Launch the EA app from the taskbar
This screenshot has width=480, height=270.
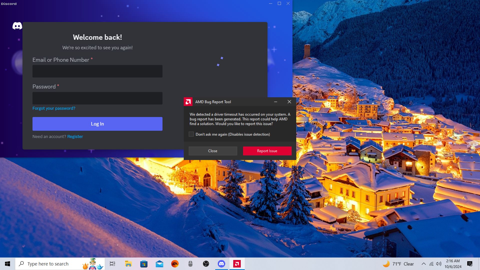(x=175, y=264)
